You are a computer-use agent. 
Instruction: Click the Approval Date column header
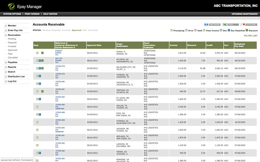click(x=101, y=45)
